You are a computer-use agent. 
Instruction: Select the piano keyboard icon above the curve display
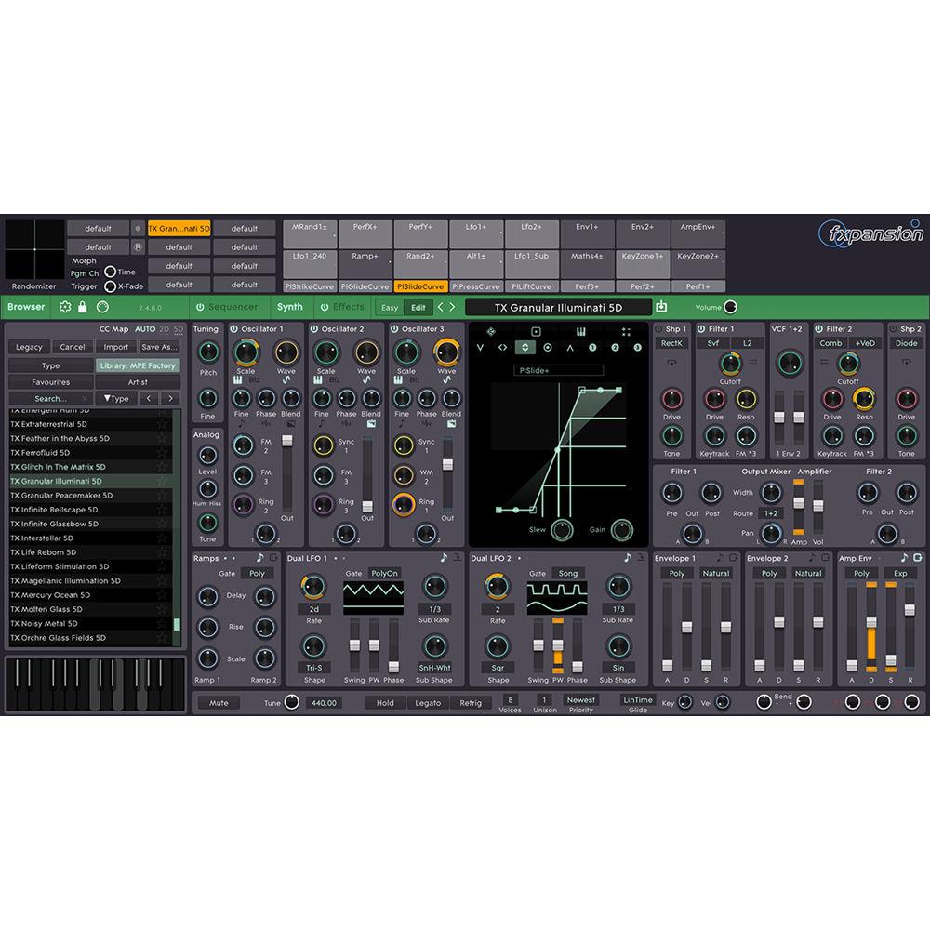click(x=581, y=331)
